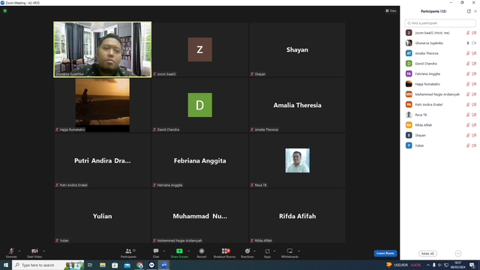Open Microsoft Store from taskbar
480x270 pixels.
pos(115,265)
